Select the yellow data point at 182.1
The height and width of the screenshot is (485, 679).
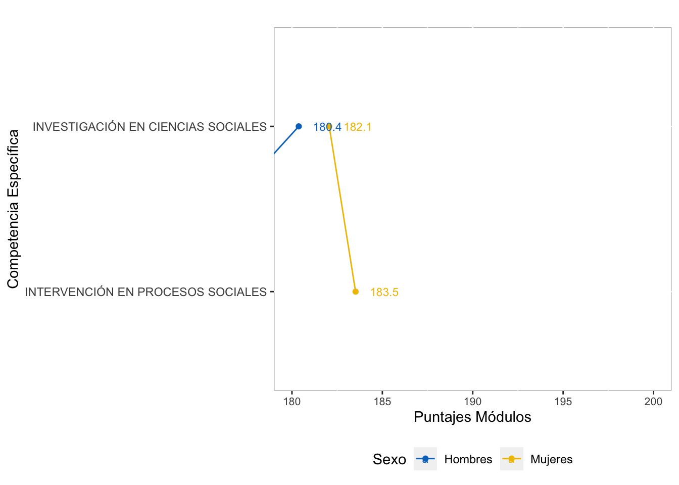click(x=329, y=126)
